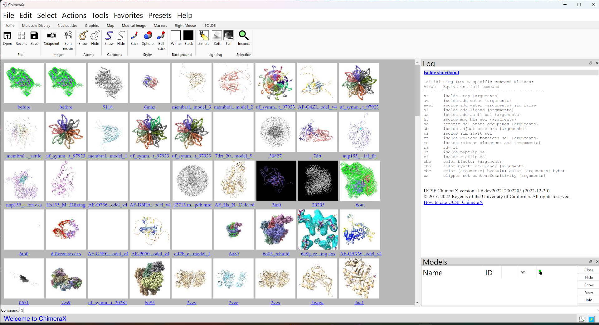The height and width of the screenshot is (325, 599).
Task: Switch to Ball and stick style
Action: coord(161,36)
